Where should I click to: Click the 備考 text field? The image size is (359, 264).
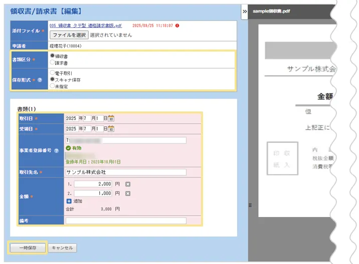coord(125,220)
